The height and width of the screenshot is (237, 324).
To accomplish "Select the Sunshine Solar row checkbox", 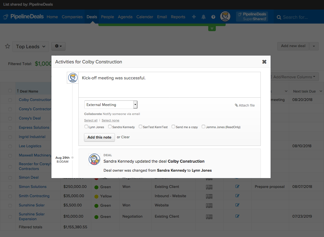I will pos(10,206).
